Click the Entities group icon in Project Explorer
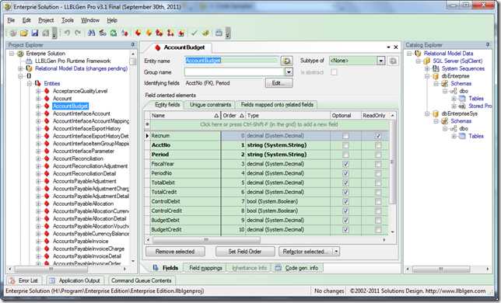This screenshot has width=501, height=303. click(37, 84)
